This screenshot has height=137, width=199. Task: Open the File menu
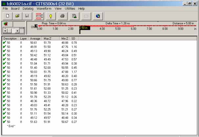coord(5,9)
